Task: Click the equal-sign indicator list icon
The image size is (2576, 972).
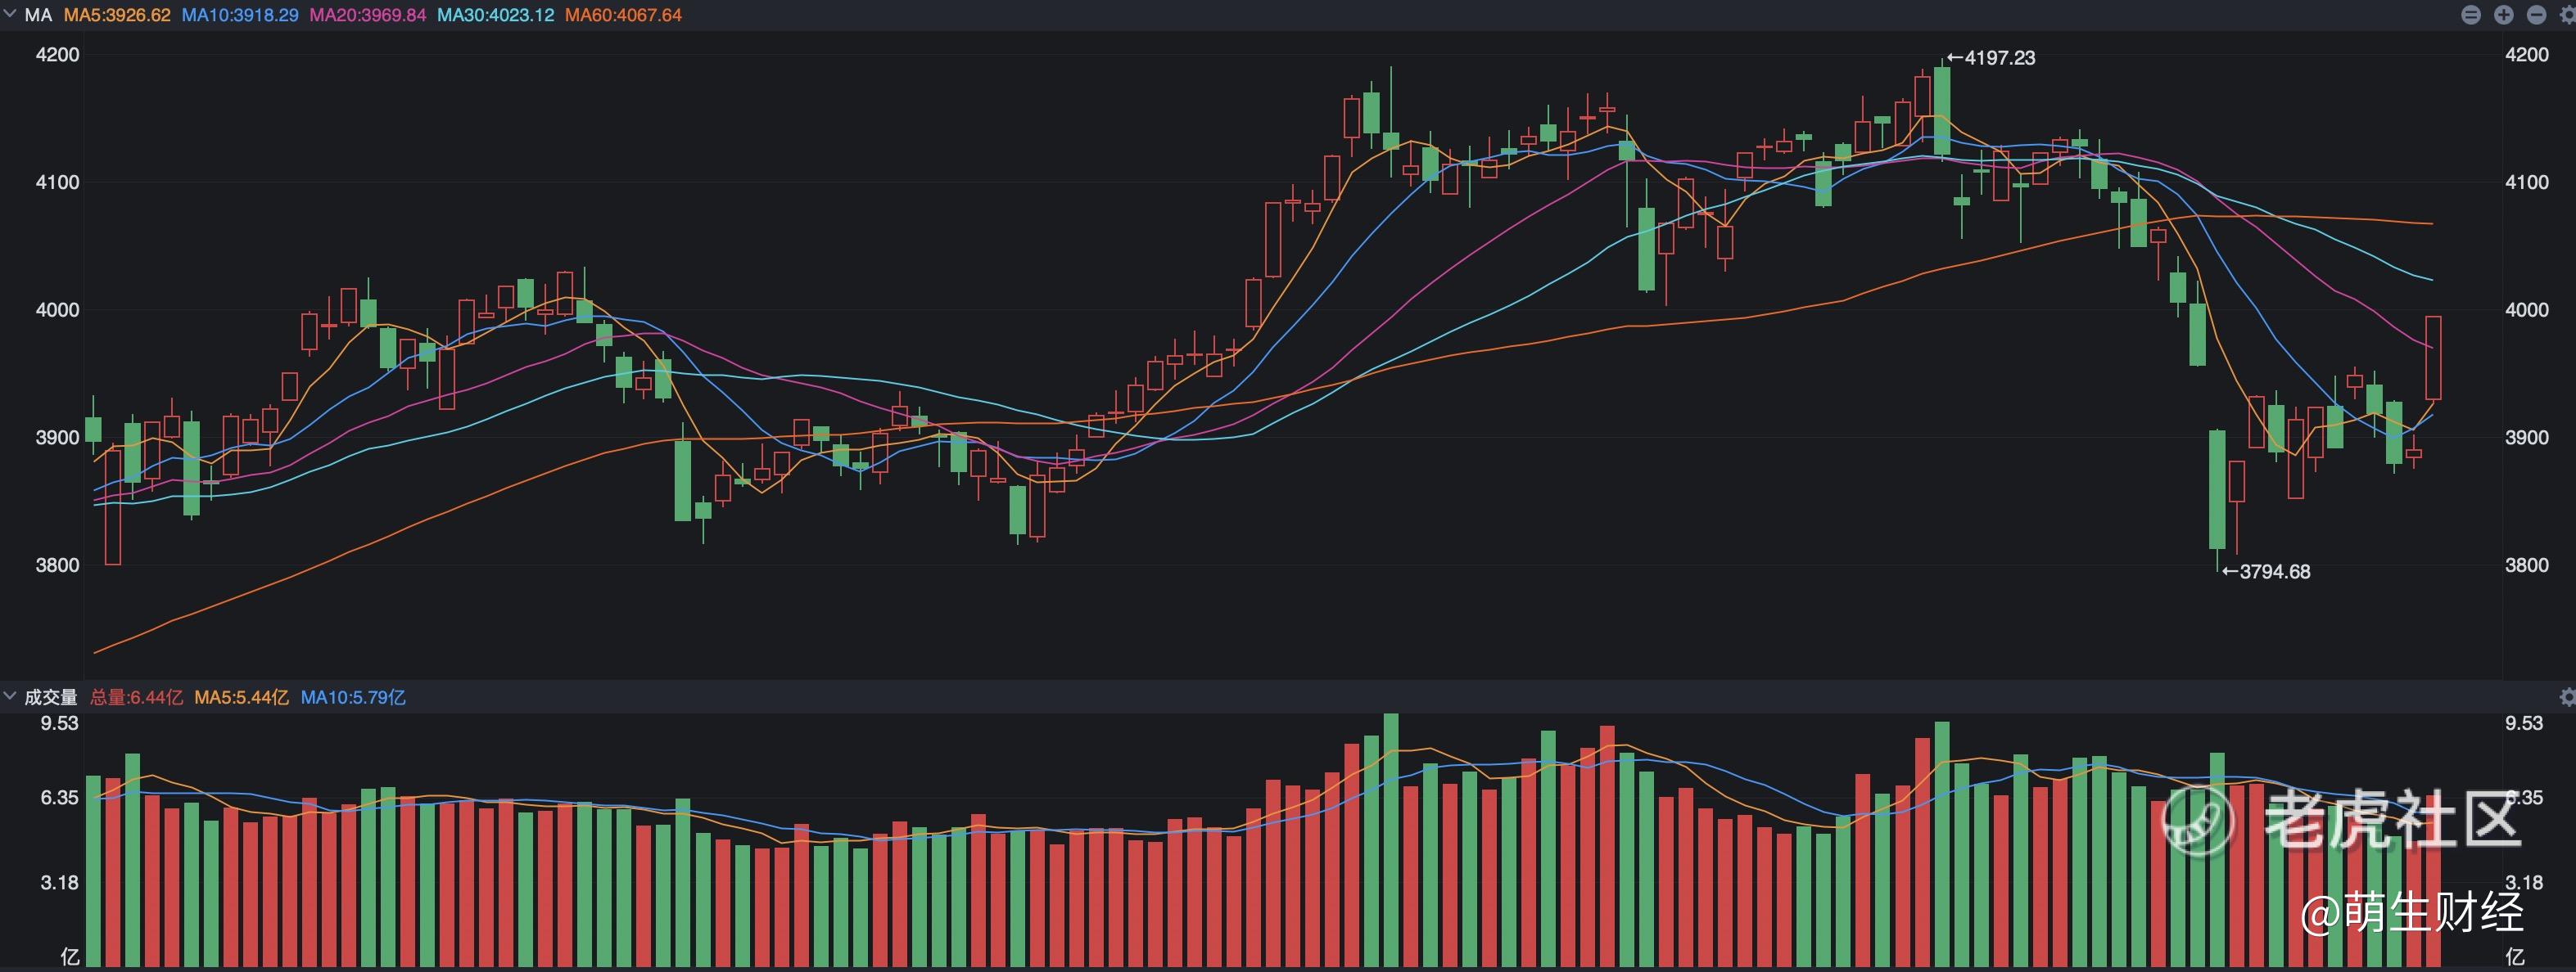Action: tap(2471, 15)
